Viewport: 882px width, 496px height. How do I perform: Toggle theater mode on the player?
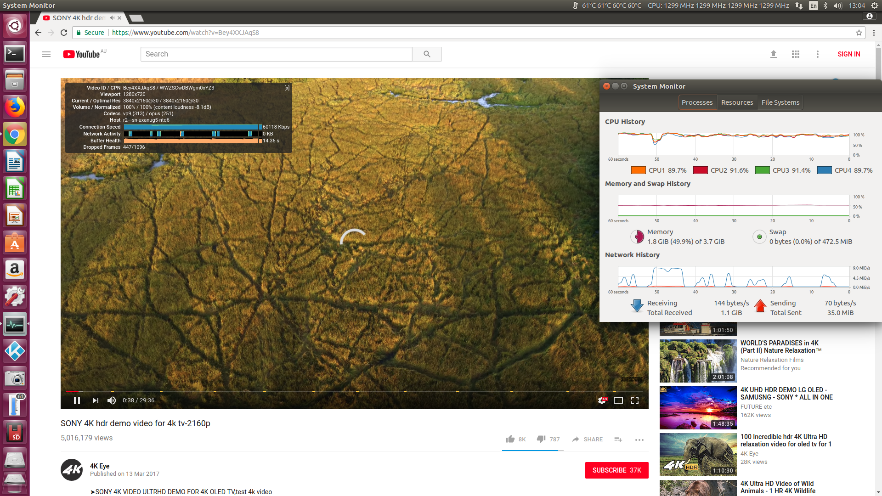pyautogui.click(x=618, y=400)
